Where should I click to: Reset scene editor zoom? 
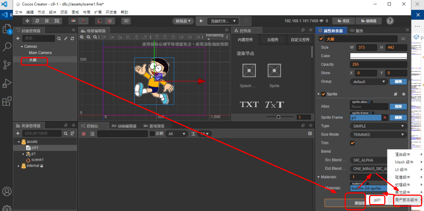click(95, 37)
